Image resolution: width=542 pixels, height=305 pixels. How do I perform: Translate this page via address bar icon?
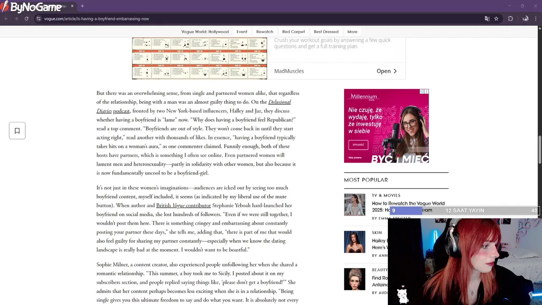[487, 19]
